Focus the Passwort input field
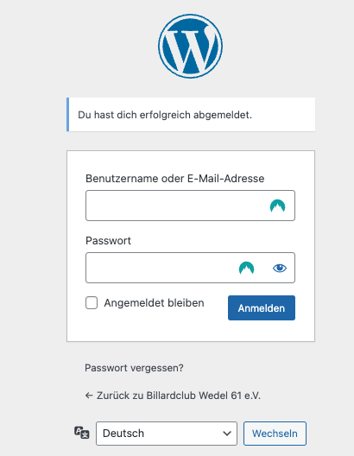This screenshot has width=354, height=456. tap(190, 268)
